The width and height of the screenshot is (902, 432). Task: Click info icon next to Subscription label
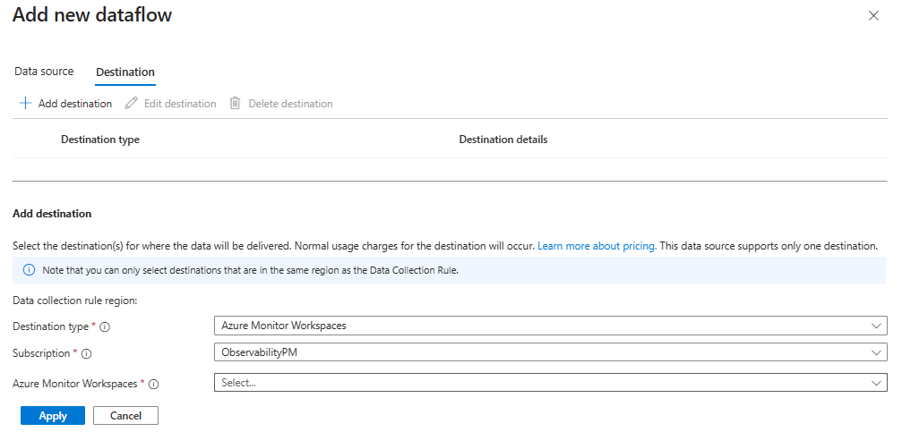tap(87, 353)
